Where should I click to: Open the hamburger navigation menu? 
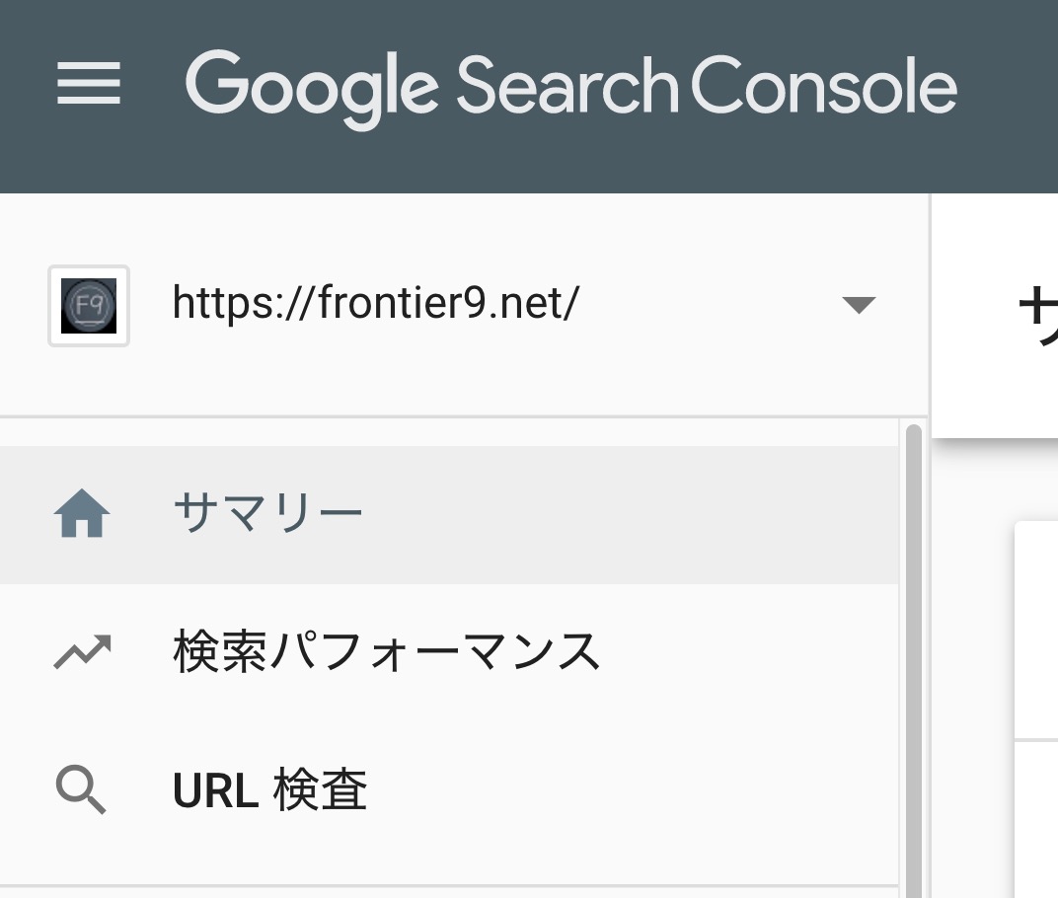tap(89, 84)
